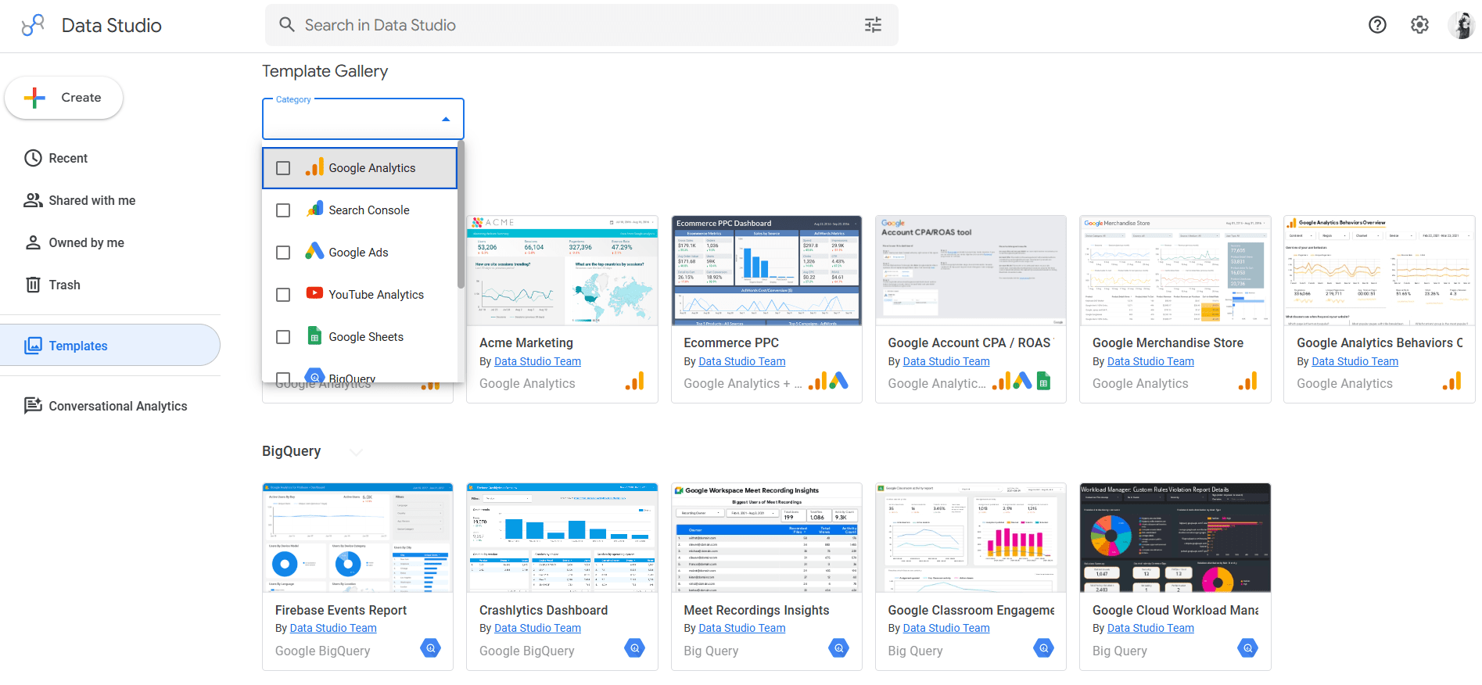Open Data Studio Team link under Meet Recordings Insights
The width and height of the screenshot is (1482, 685).
click(741, 628)
